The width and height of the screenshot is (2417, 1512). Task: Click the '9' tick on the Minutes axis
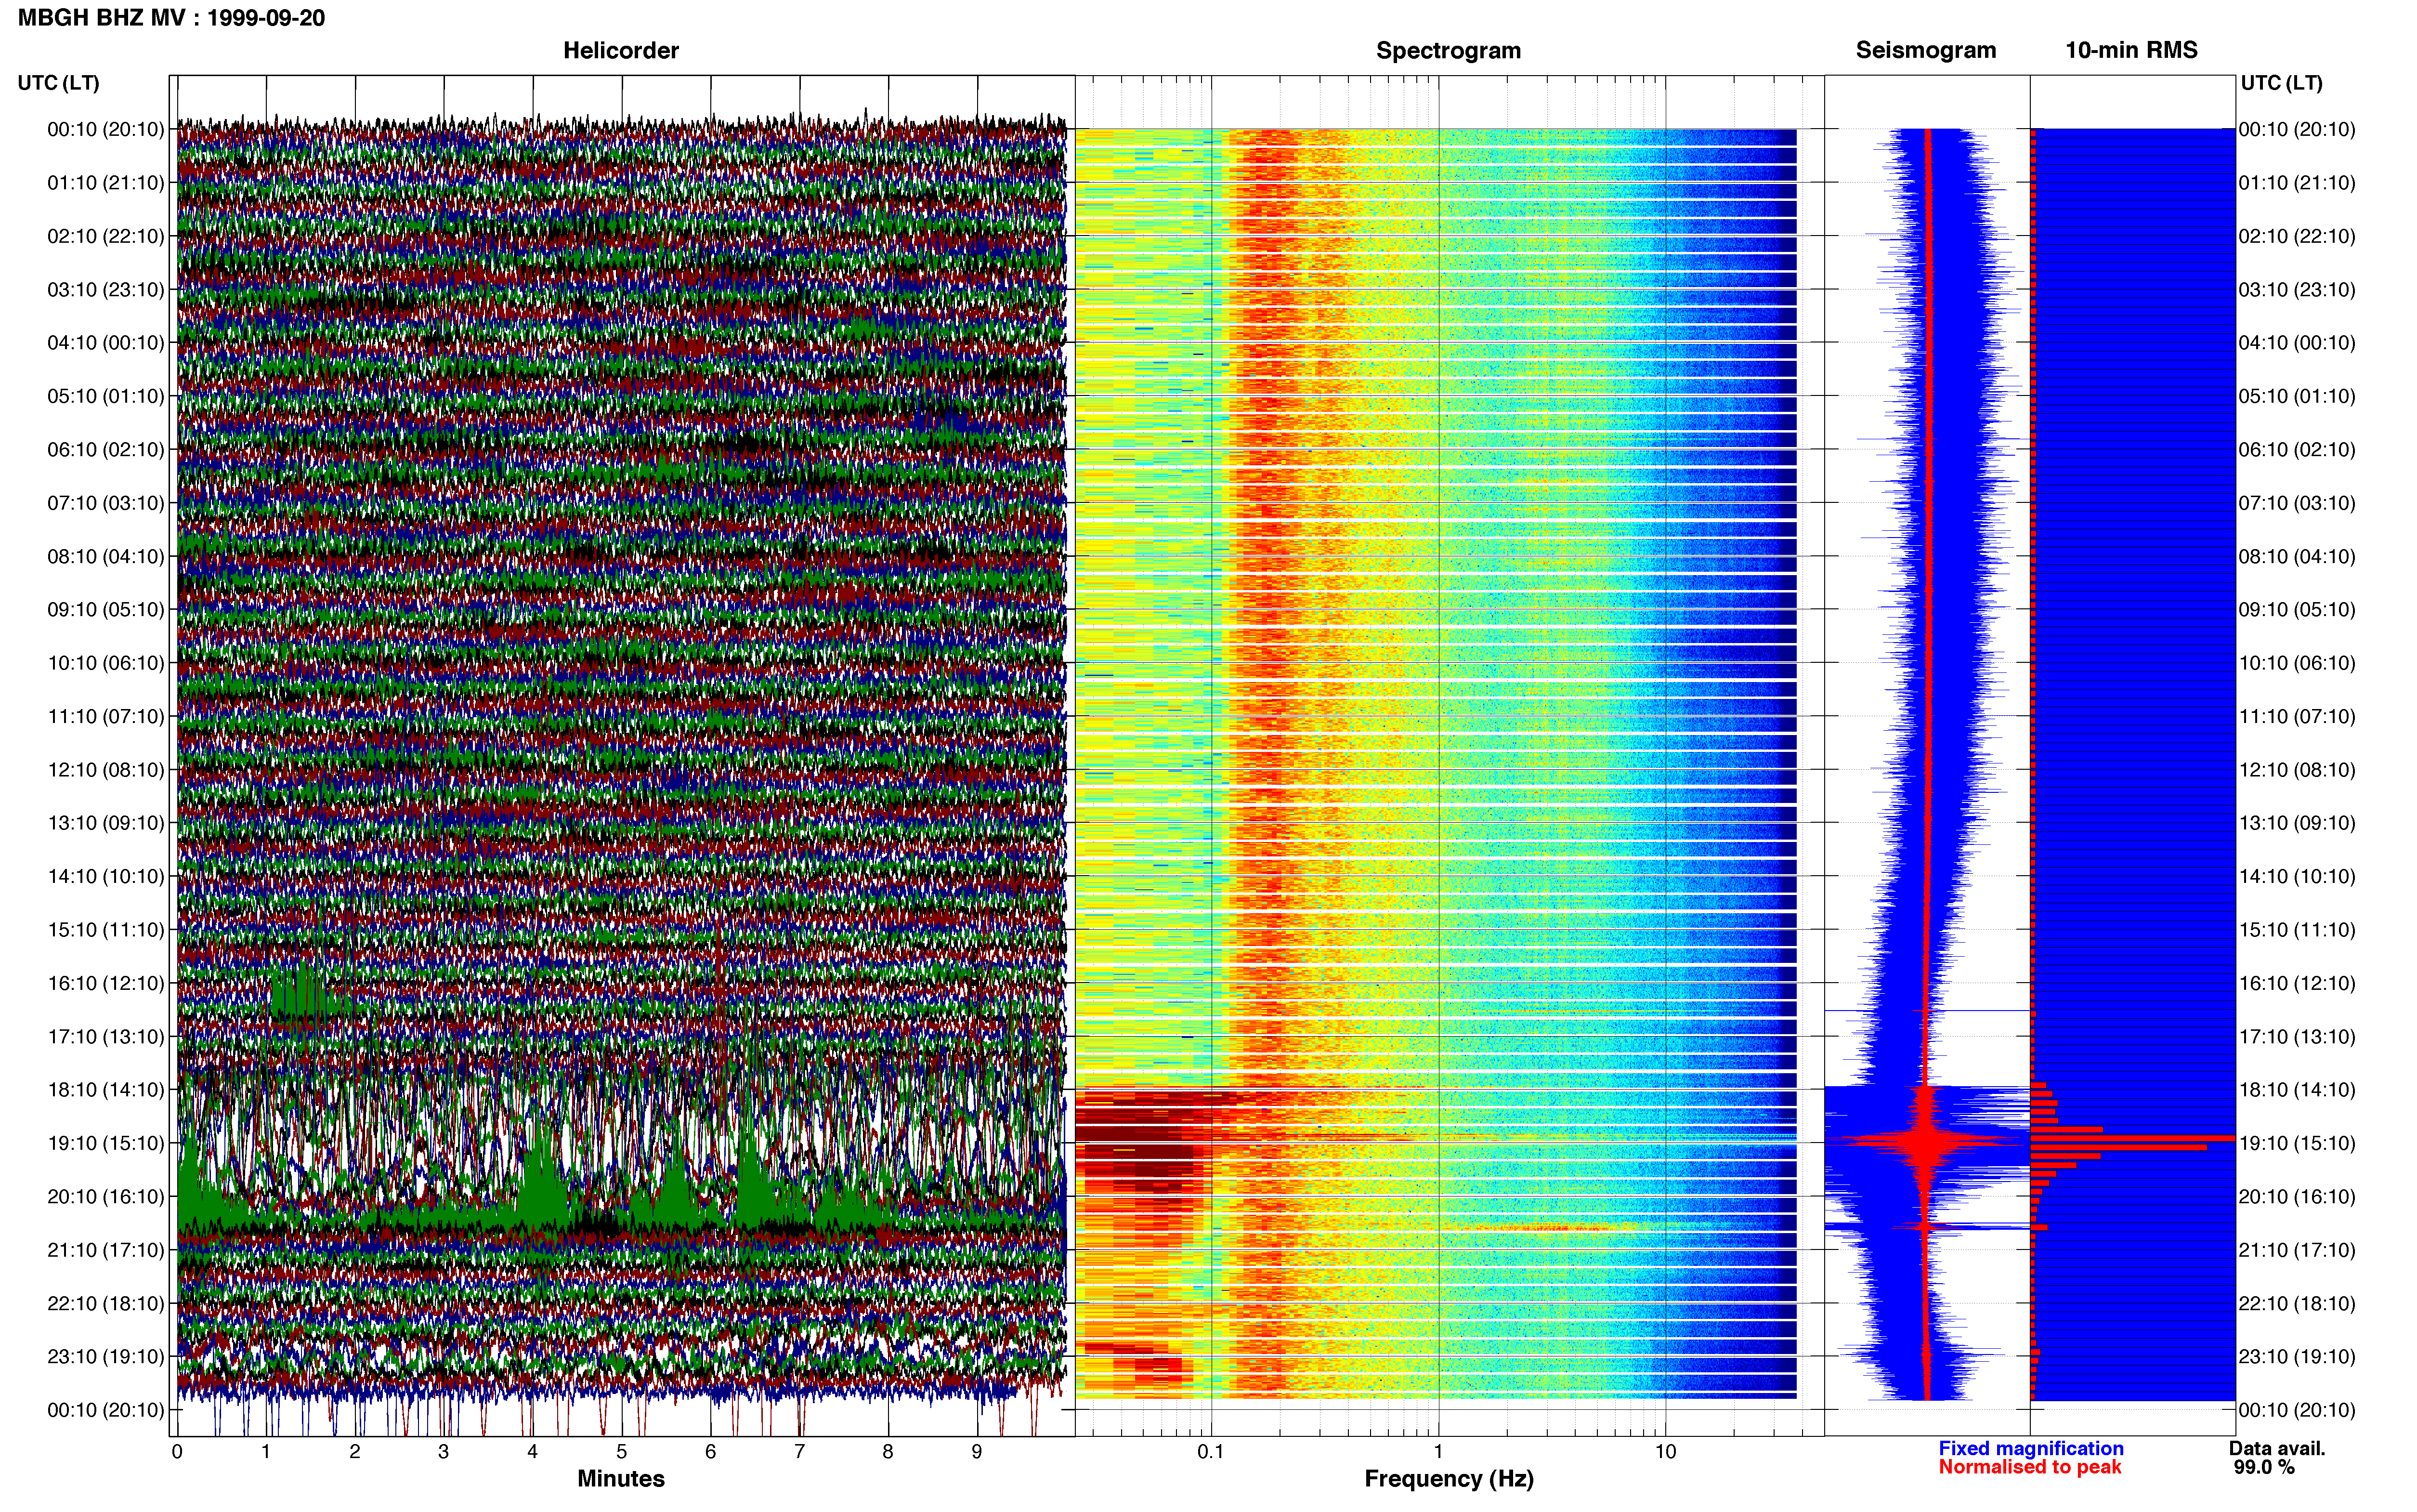(x=977, y=1452)
